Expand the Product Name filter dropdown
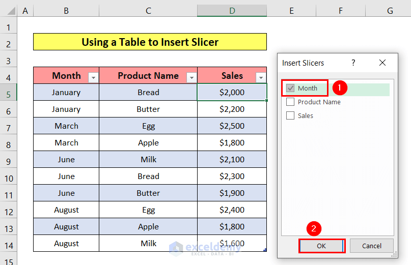 (x=191, y=77)
